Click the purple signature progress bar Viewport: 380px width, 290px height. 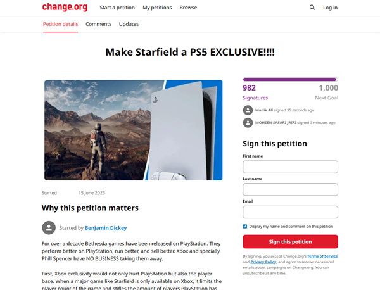tap(290, 80)
